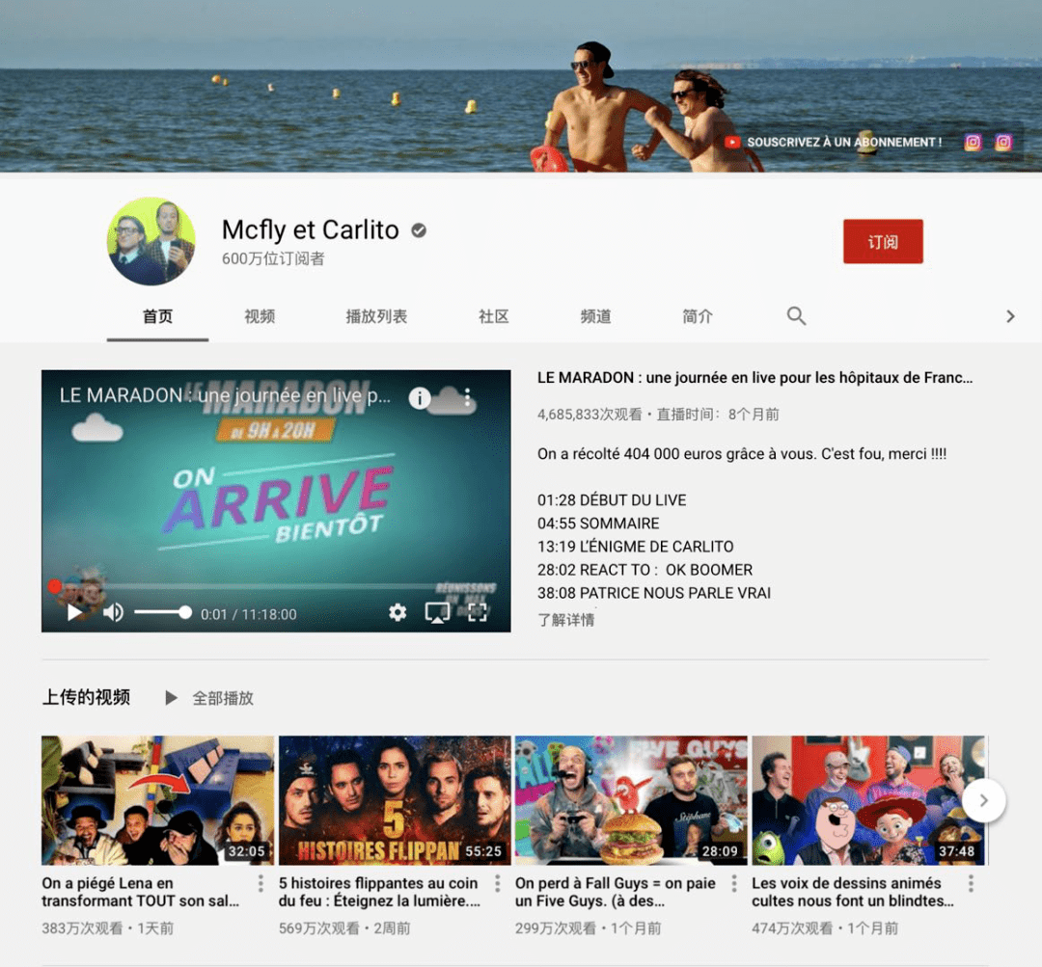
Task: Open title 'On perd à Fall Guys'
Action: [616, 892]
